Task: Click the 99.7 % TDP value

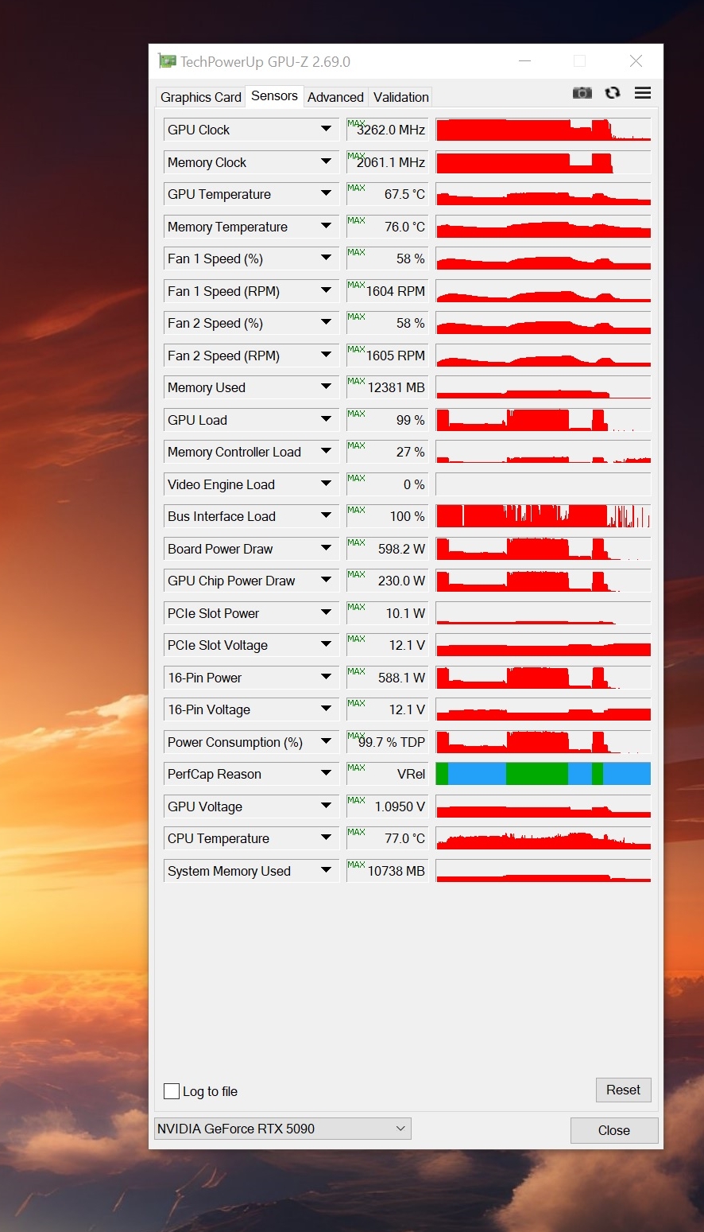Action: (387, 742)
